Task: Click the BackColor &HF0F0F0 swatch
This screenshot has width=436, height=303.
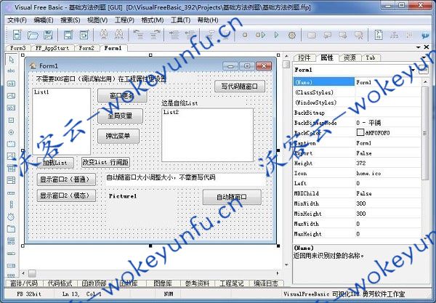Action: pos(360,132)
